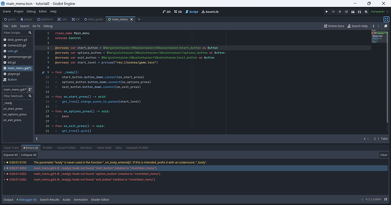This screenshot has width=391, height=205.
Task: Toggle distraction-free mode icon
Action: click(386, 19)
